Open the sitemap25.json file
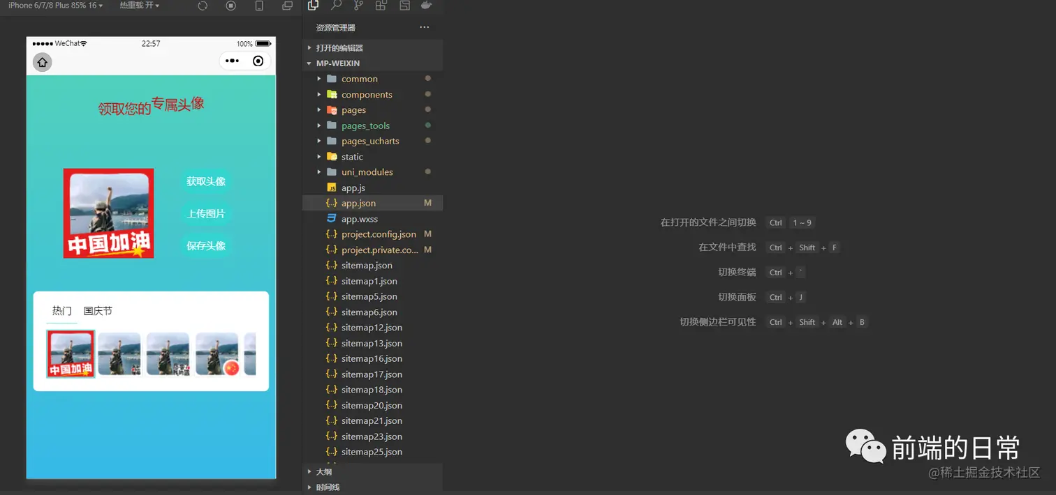This screenshot has width=1056, height=495. [x=373, y=452]
